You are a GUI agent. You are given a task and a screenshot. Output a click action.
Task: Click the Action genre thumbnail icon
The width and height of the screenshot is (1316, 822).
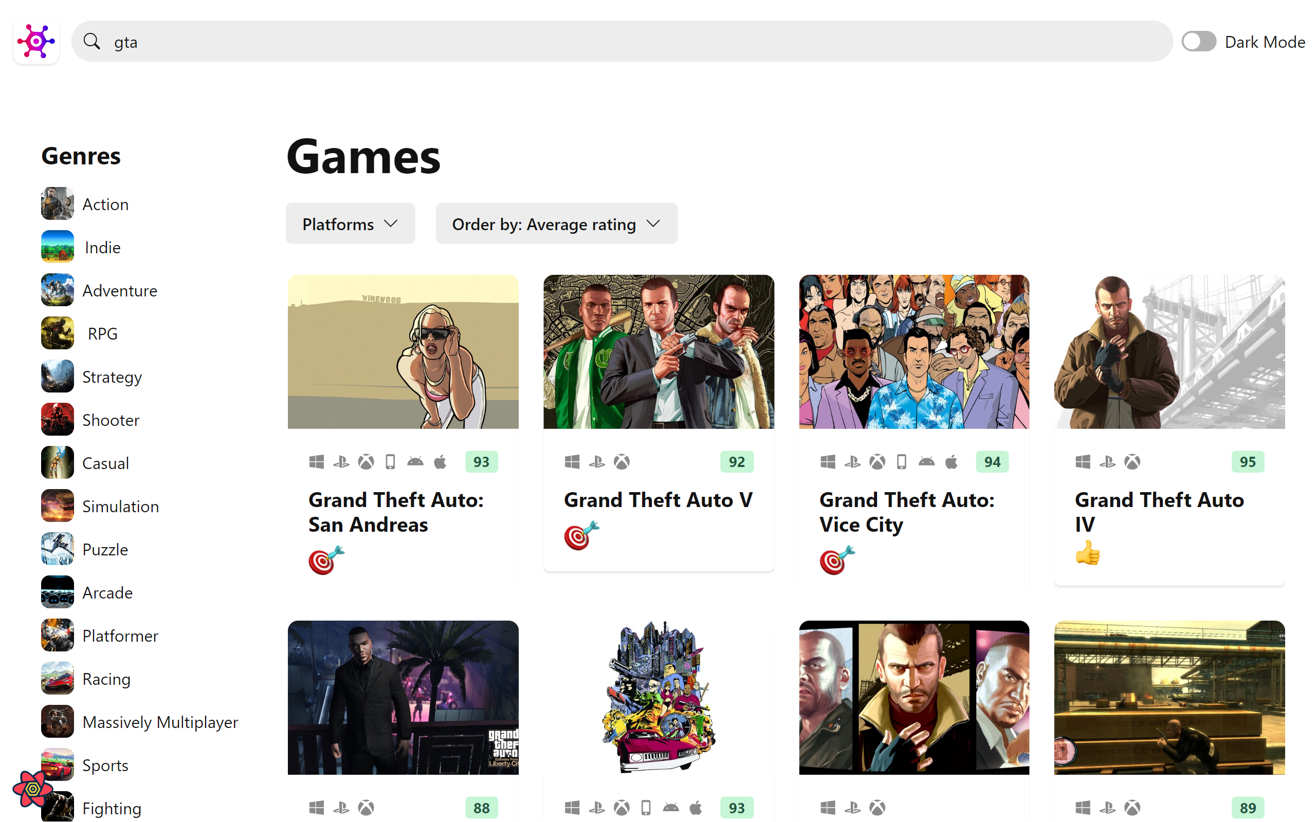pyautogui.click(x=57, y=204)
